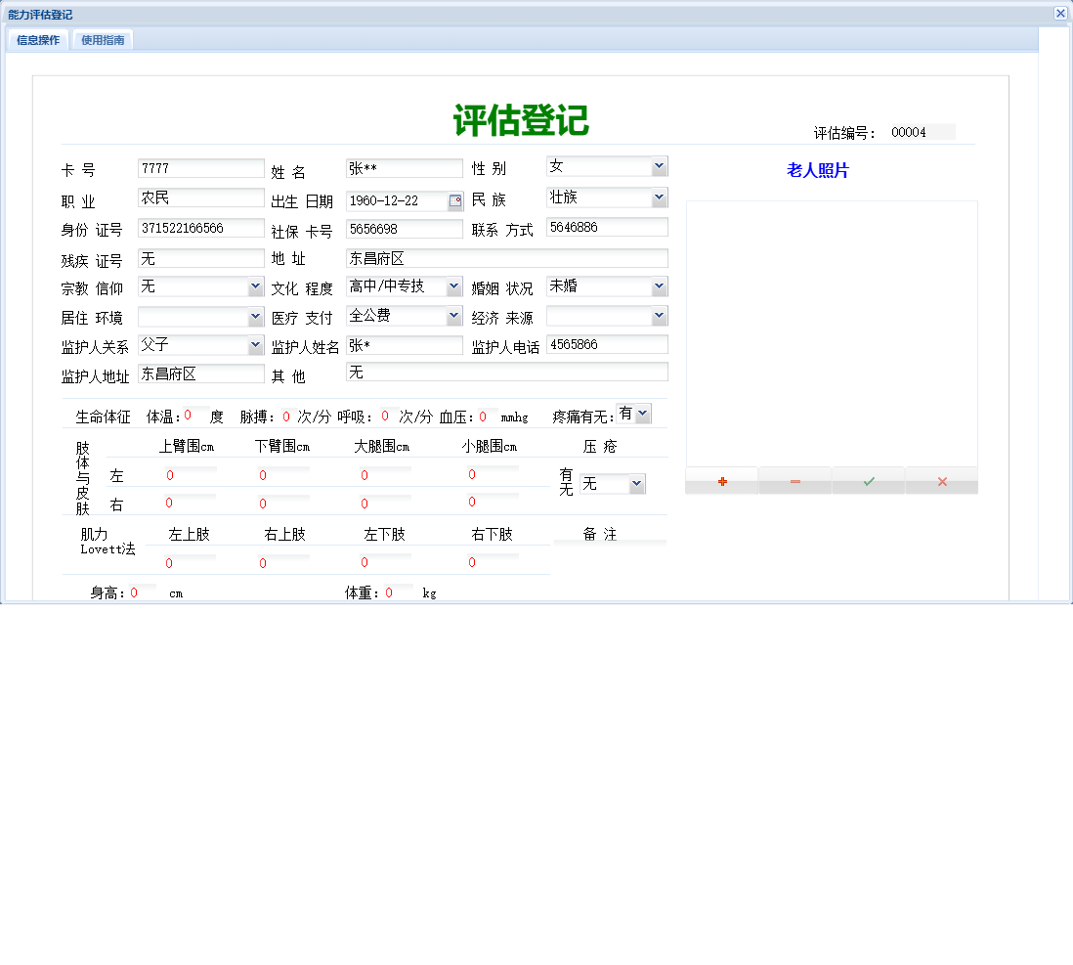The image size is (1073, 965).
Task: Click the remove photo minus icon
Action: [x=794, y=480]
